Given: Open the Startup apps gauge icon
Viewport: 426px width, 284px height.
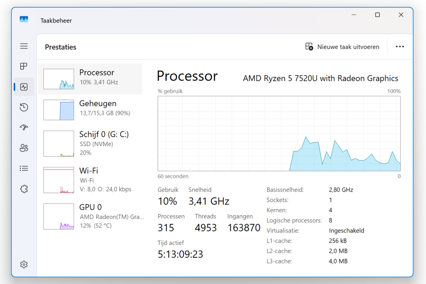Looking at the screenshot, I should pos(24,127).
